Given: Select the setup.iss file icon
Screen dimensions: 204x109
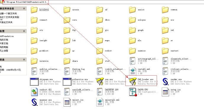Looking at the screenshot, I should pyautogui.click(x=165, y=92).
